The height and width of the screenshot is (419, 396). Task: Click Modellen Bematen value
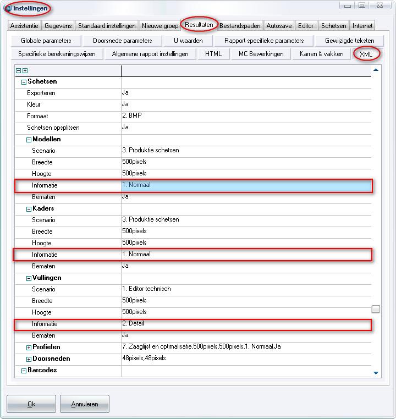point(246,197)
